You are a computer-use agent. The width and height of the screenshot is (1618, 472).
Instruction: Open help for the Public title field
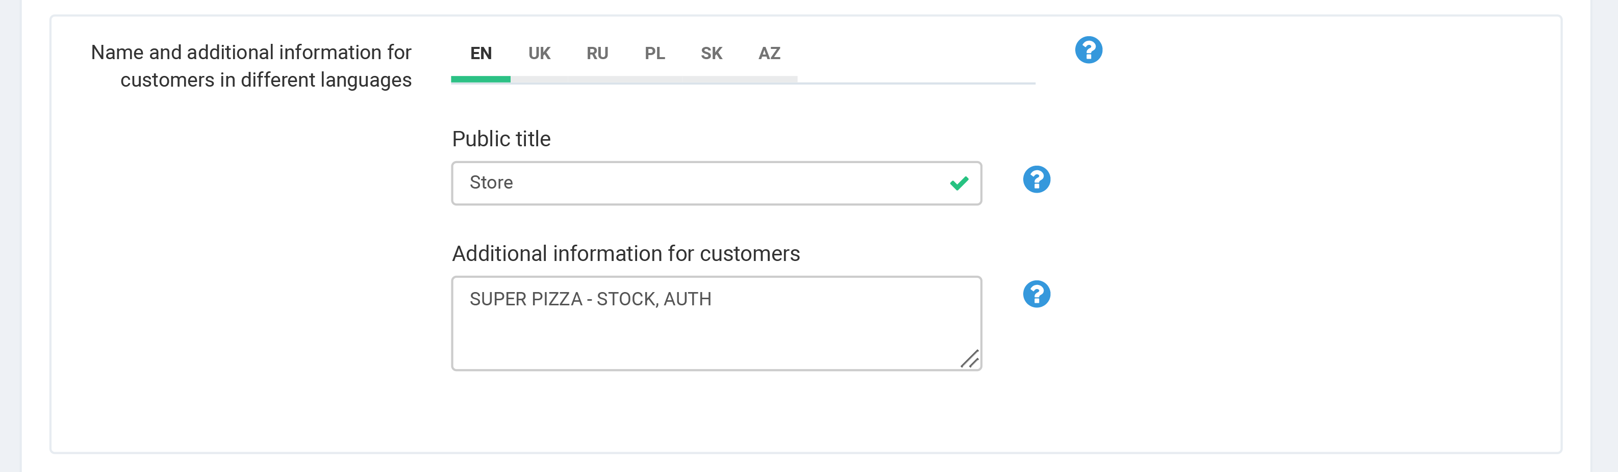pos(1036,179)
